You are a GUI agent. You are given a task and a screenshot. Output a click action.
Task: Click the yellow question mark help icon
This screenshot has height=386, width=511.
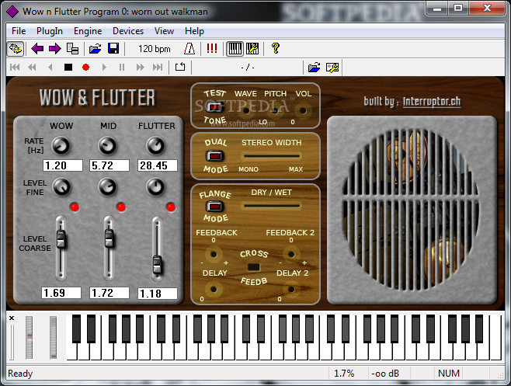point(276,49)
